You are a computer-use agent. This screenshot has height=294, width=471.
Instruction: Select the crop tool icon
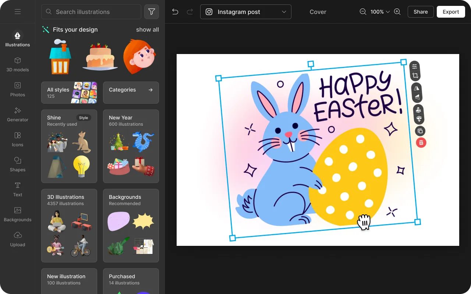click(x=415, y=76)
